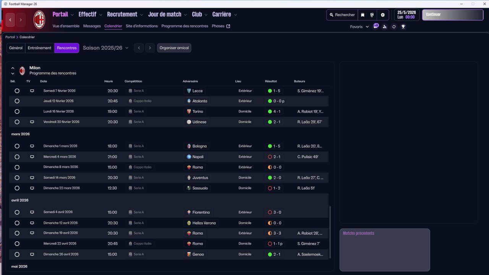
Task: Click the fixtures list vertical scrollbar
Action: click(330, 232)
